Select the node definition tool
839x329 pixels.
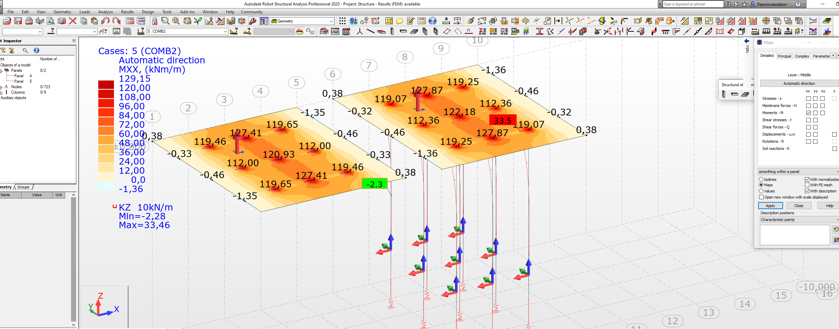(360, 31)
